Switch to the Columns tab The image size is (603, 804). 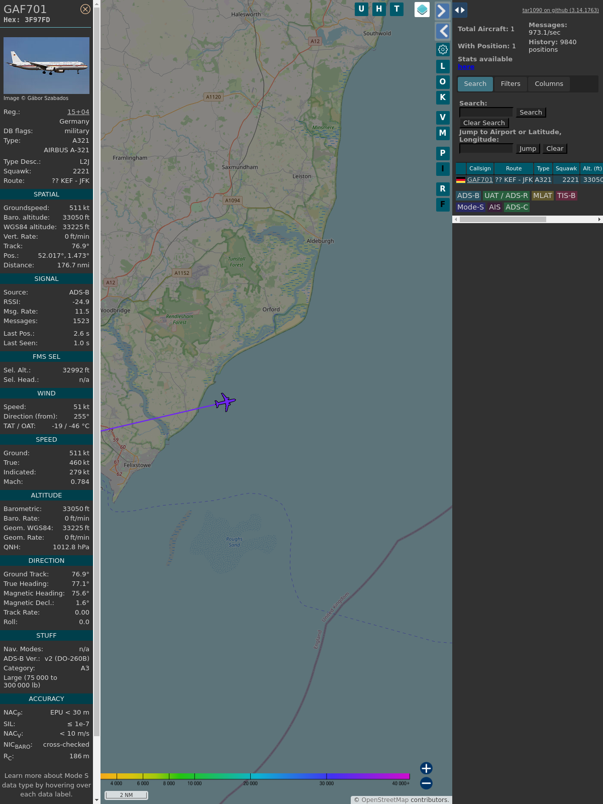coord(549,84)
